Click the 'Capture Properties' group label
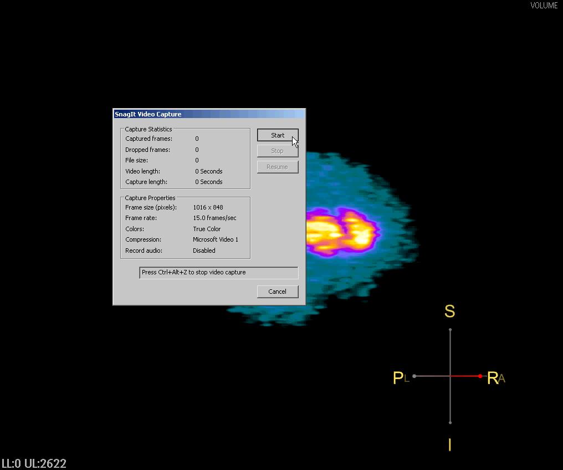Screen dimensions: 563x470 pos(150,198)
